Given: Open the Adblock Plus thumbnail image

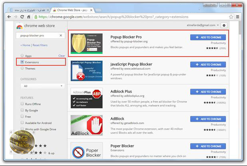Looking at the screenshot, I should 87,98.
